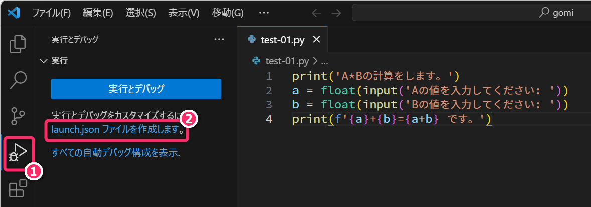Click the Run and Debug activity icon
The width and height of the screenshot is (591, 207).
coord(18,152)
